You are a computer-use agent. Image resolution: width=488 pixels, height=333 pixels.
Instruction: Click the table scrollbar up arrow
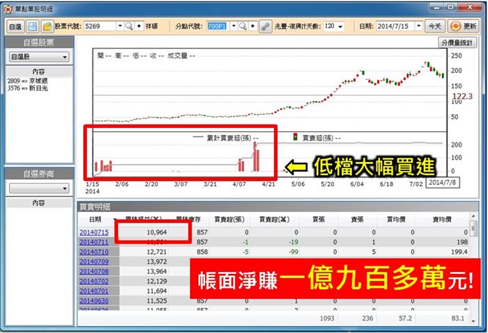click(x=473, y=216)
